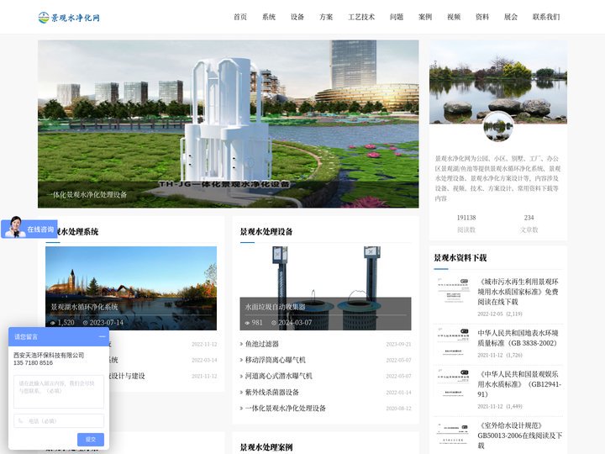Screen dimensions: 605x454
Task: Open the 紫外线杀菌器设备 article link
Action: click(272, 392)
